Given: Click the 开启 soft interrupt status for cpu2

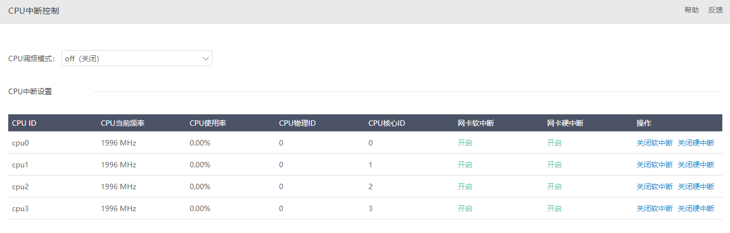Looking at the screenshot, I should coord(465,187).
